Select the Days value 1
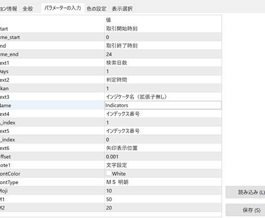The height and width of the screenshot is (218, 265). pyautogui.click(x=163, y=71)
